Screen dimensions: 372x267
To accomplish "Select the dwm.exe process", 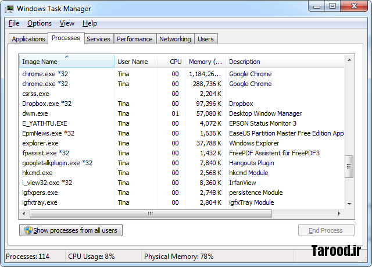I will tap(182, 113).
